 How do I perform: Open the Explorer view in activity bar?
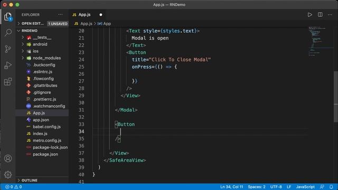tap(8, 16)
